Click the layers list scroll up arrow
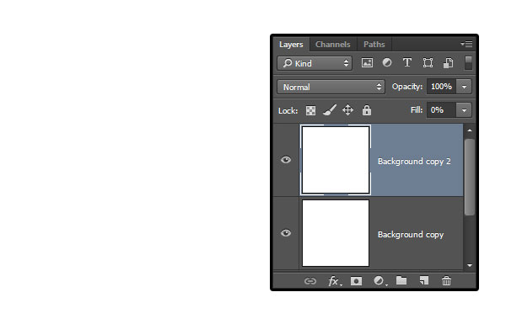This screenshot has height=324, width=506. click(470, 130)
